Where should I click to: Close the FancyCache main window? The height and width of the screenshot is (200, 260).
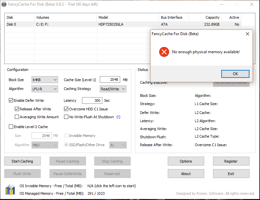[252, 4]
